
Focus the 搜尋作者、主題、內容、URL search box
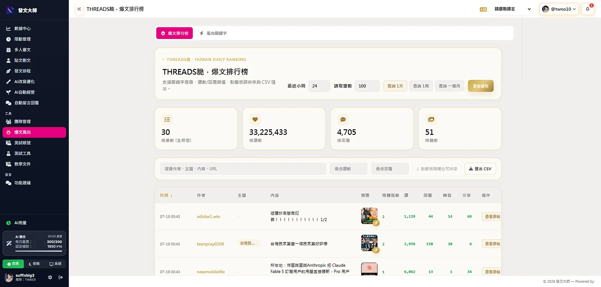[243, 169]
